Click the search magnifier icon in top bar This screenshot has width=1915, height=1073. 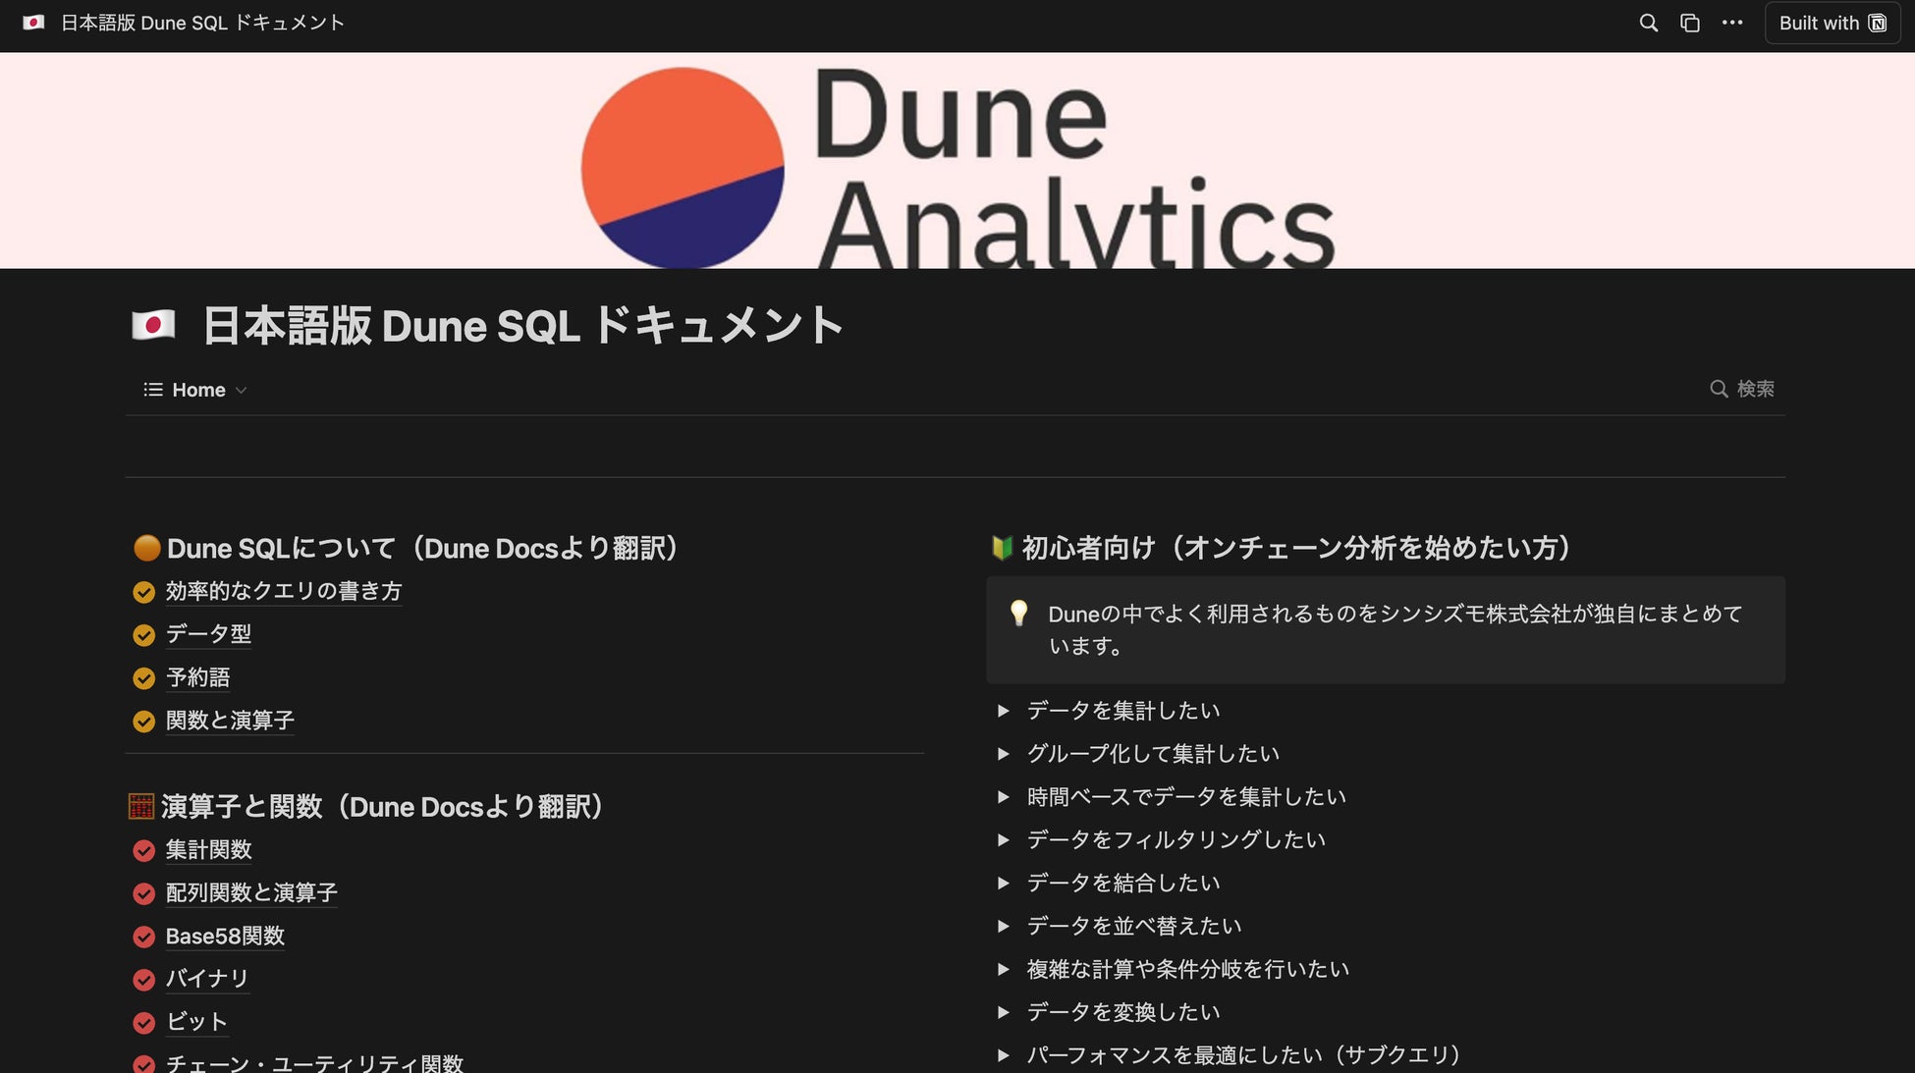1648,23
